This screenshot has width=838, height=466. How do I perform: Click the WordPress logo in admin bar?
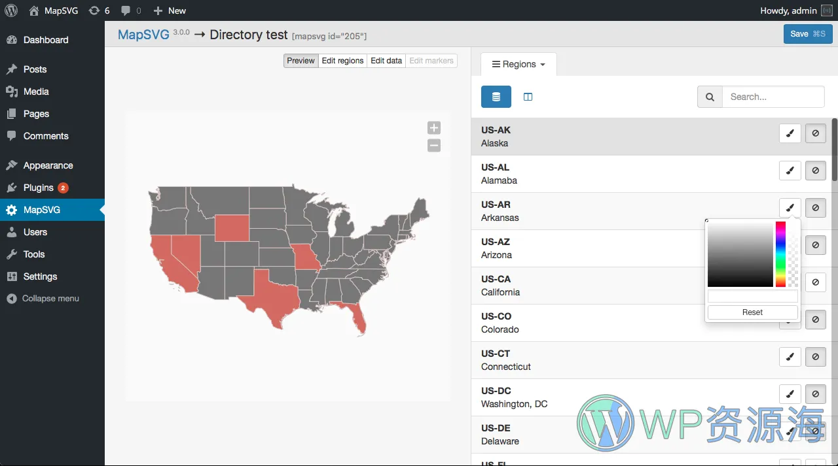tap(11, 10)
